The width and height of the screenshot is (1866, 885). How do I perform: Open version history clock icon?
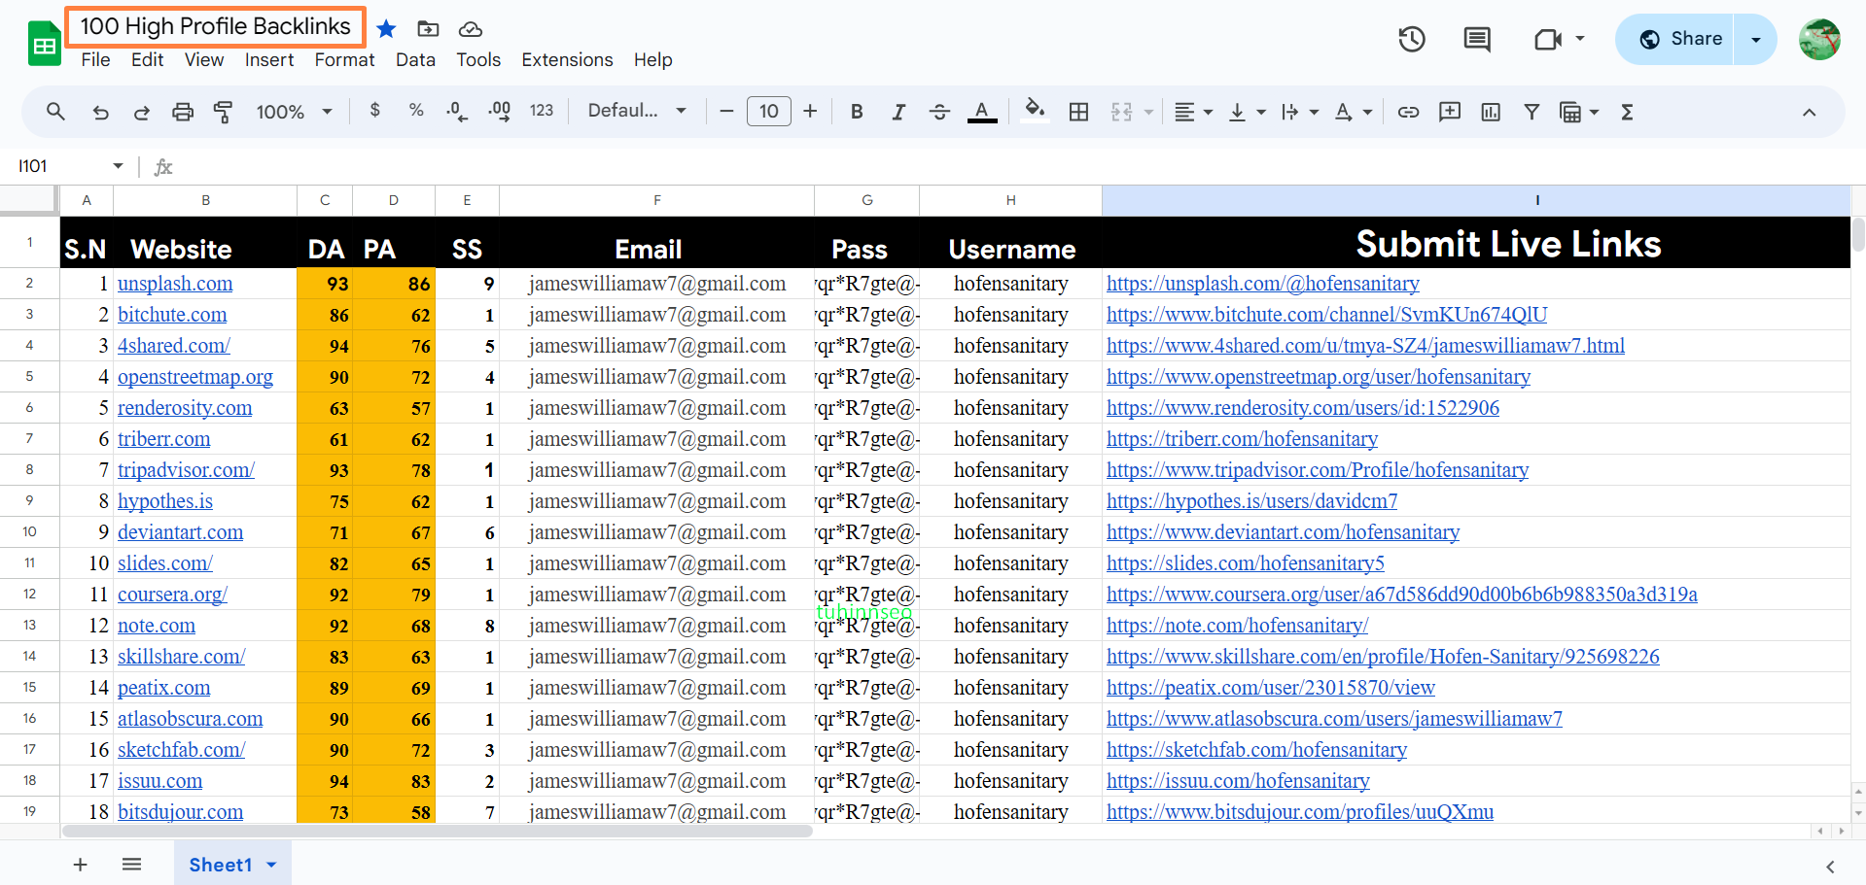[x=1411, y=40]
